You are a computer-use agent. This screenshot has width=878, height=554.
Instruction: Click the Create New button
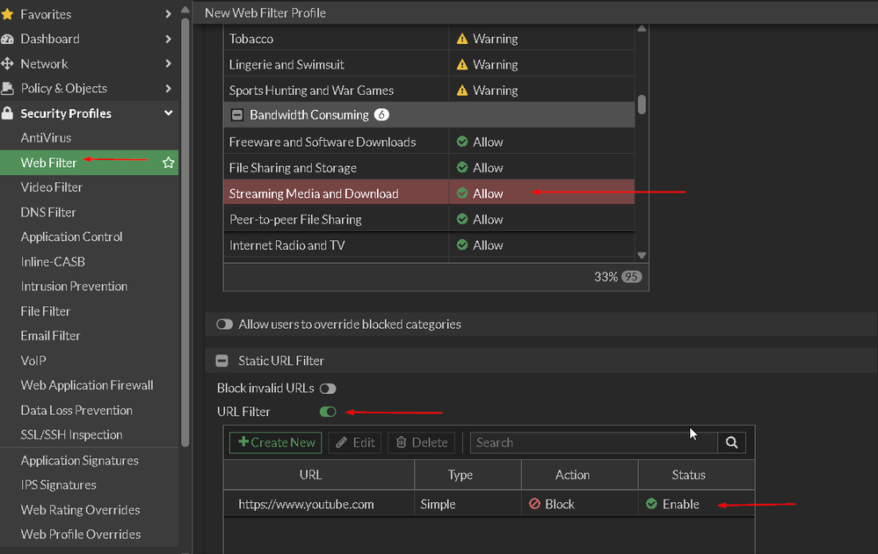click(x=276, y=442)
